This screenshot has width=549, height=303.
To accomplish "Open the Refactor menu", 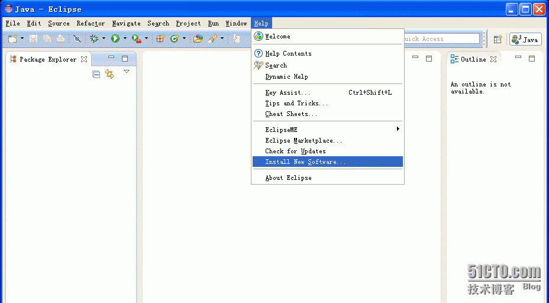I will (91, 23).
